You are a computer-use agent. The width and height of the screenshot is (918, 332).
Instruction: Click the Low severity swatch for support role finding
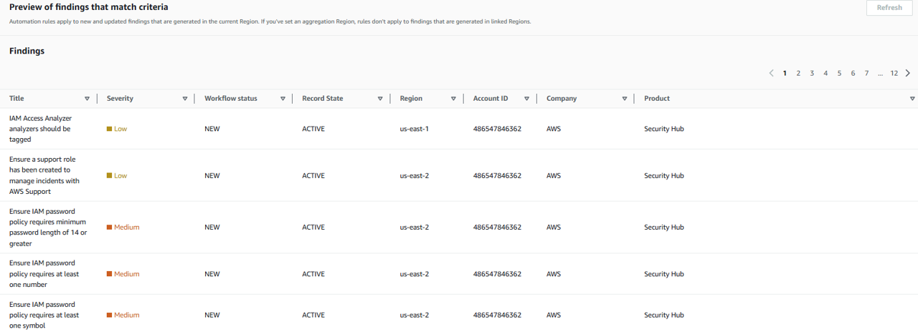[110, 176]
